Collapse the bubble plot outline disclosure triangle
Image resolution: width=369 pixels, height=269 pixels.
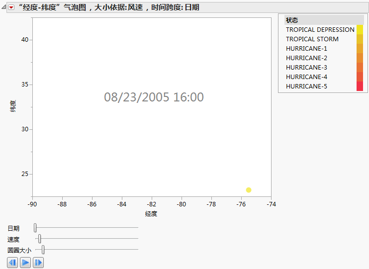(x=3, y=7)
